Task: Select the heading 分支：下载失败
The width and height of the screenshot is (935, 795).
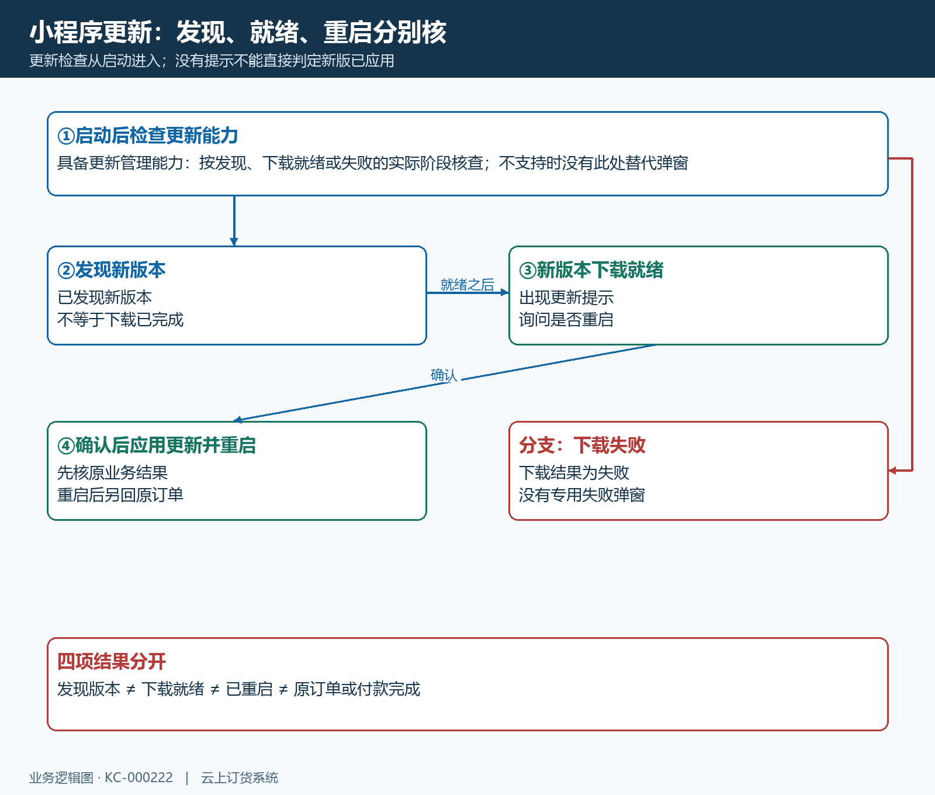Action: point(582,445)
